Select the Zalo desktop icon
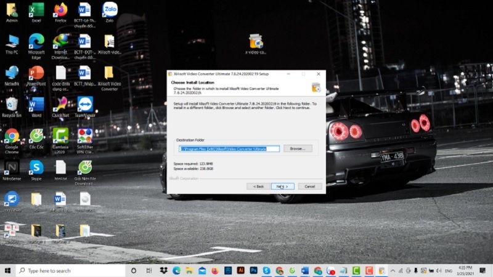Viewport: 493px width, 277px height. [109, 10]
